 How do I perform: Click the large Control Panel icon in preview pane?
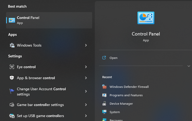coord(146,18)
